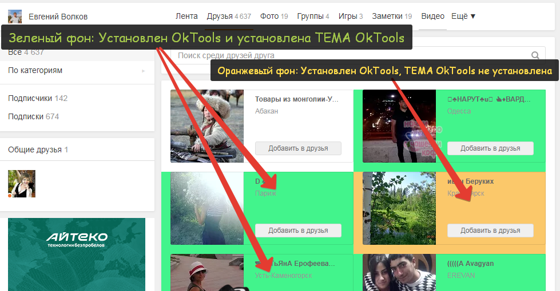560x291 pixels.
Task: Add the Париж user to friends
Action: click(x=298, y=231)
